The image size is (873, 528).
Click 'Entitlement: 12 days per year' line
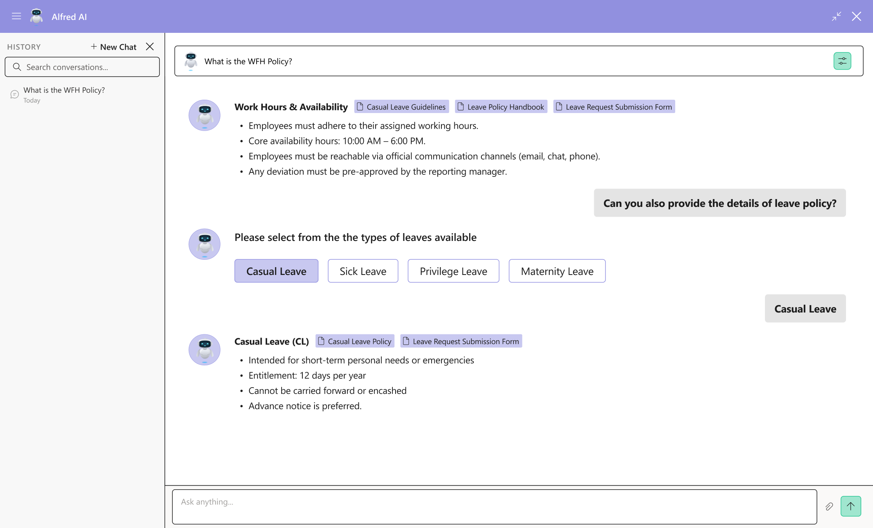click(x=307, y=375)
